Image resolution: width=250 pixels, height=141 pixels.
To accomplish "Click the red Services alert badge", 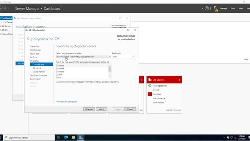I will click(x=150, y=94).
